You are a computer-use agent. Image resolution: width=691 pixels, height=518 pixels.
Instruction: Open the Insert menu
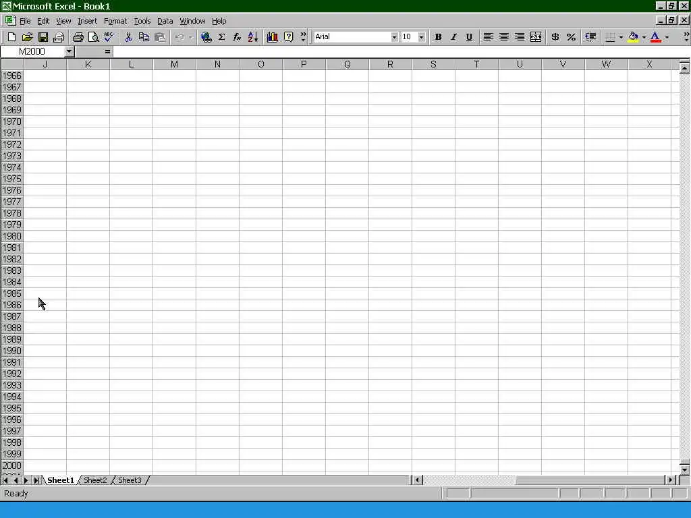pyautogui.click(x=87, y=21)
